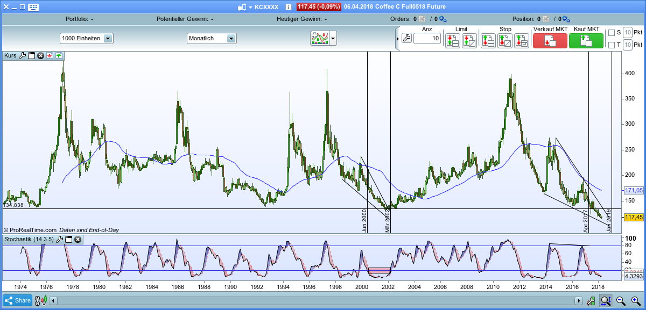Collapse the trading panel with the triangle
The width and height of the screenshot is (646, 310).
(x=398, y=39)
